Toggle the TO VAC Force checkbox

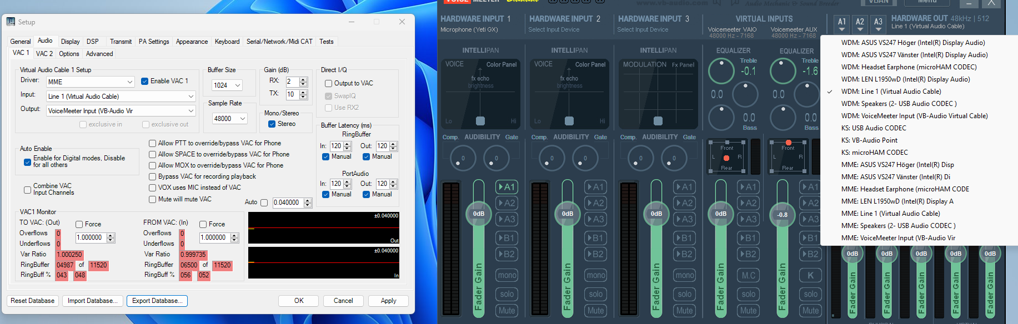click(x=79, y=224)
